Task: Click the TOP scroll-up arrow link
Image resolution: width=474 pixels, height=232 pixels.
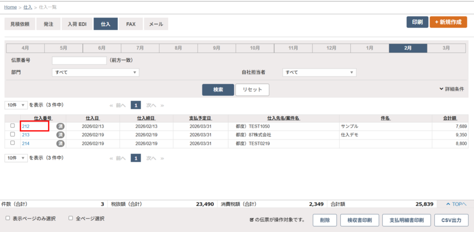Action: pos(455,204)
